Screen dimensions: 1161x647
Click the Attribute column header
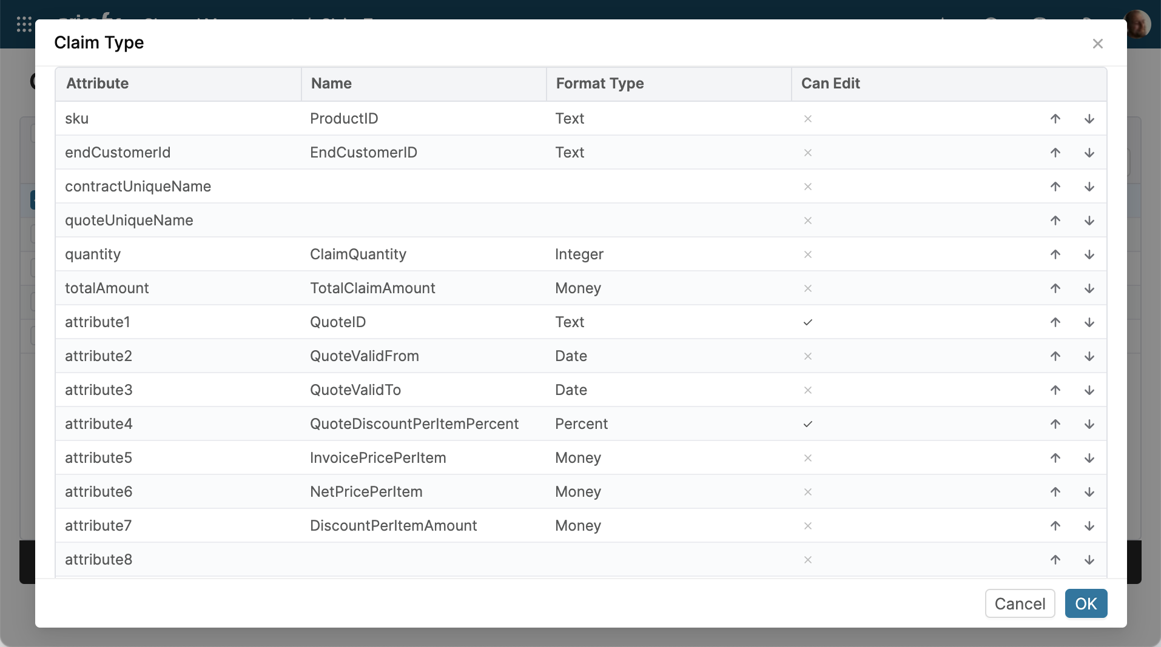[97, 84]
